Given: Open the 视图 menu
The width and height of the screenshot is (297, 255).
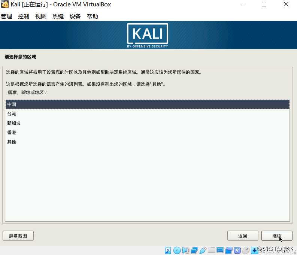Looking at the screenshot, I should click(41, 16).
